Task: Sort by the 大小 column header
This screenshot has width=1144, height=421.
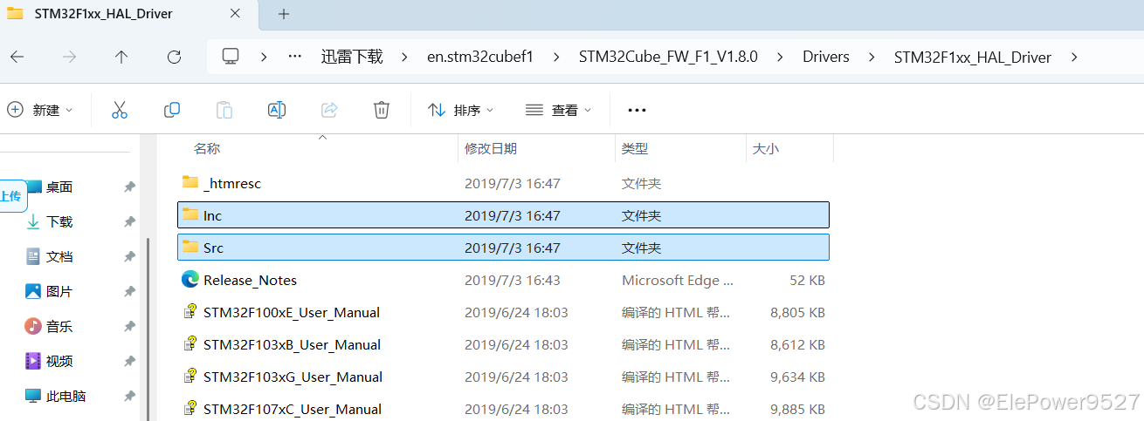Action: [x=766, y=149]
